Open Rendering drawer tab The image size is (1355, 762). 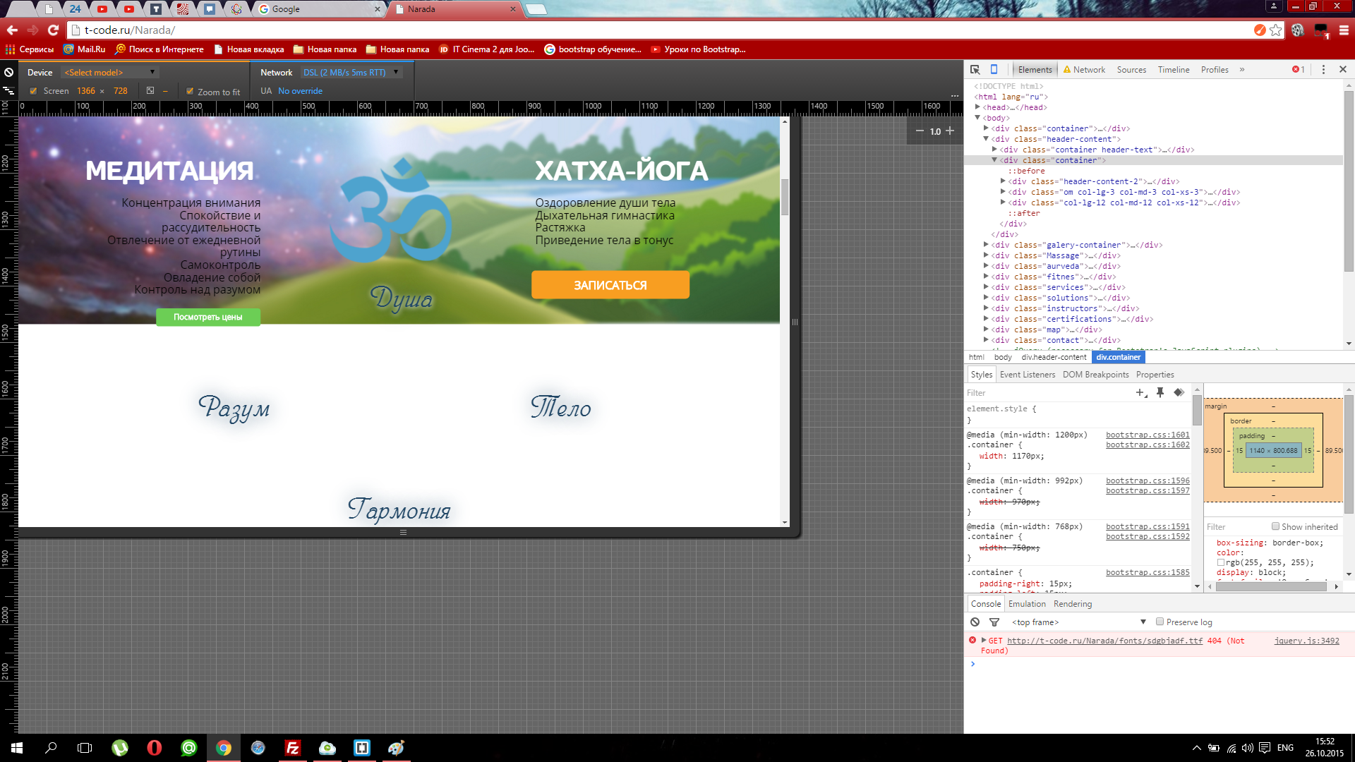[1073, 604]
